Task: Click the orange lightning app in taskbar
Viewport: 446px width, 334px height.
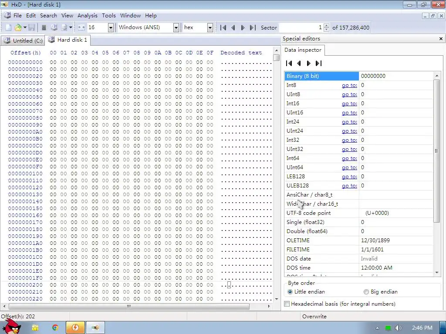Action: tap(75, 328)
